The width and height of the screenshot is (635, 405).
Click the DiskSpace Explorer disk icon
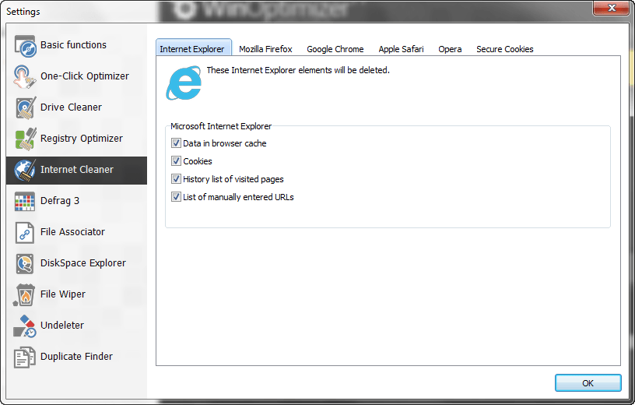point(25,264)
